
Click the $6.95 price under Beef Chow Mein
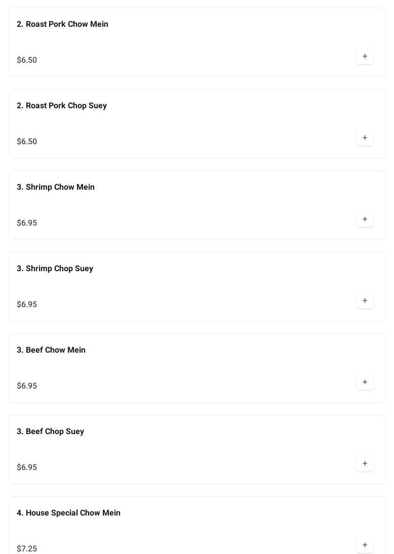pyautogui.click(x=27, y=386)
